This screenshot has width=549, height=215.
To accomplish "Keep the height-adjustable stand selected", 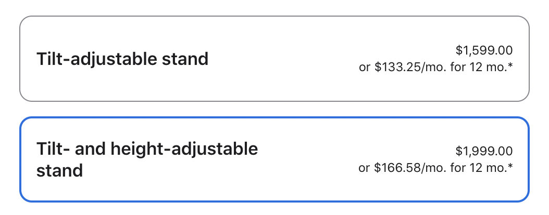I will 274,159.
